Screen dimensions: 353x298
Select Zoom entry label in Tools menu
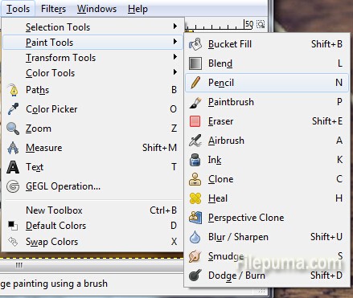pos(39,129)
